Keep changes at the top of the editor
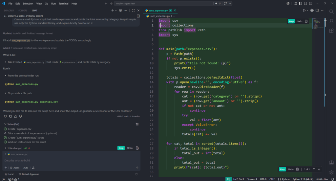 tap(291, 21)
